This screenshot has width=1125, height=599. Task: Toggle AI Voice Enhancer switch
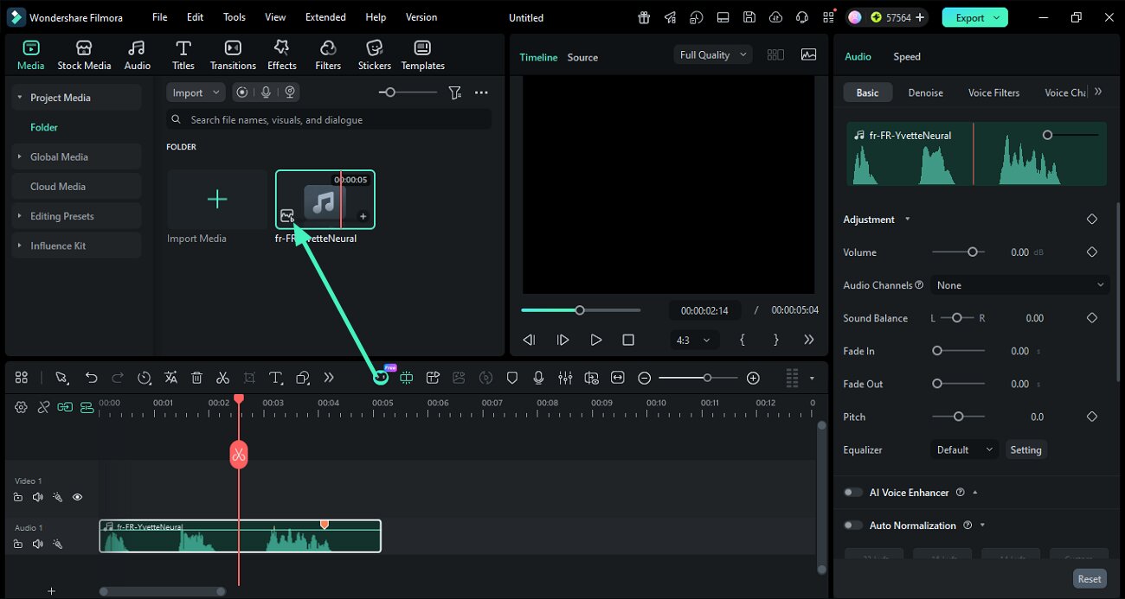[x=853, y=492]
